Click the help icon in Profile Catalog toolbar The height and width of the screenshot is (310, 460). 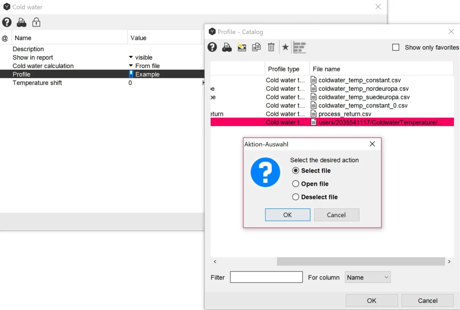click(x=212, y=47)
